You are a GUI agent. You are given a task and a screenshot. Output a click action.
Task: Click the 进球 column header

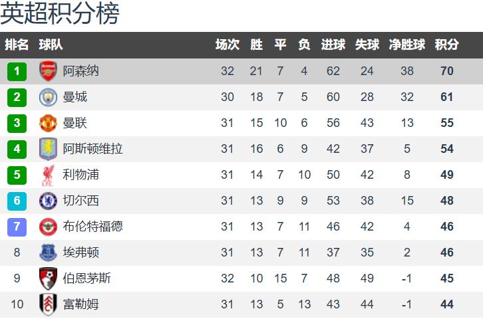pyautogui.click(x=333, y=45)
